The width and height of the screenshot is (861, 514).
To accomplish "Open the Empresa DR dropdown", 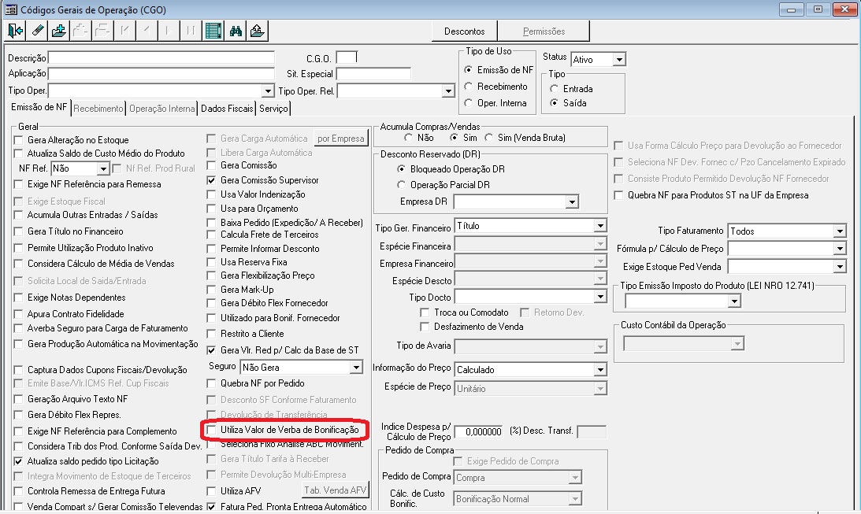I will point(572,202).
